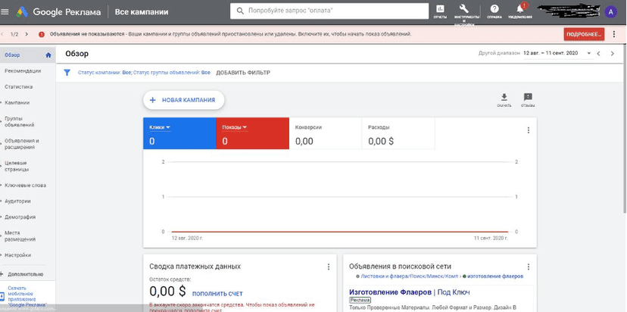Click the Расходы metric tile
The width and height of the screenshot is (627, 312).
pyautogui.click(x=398, y=133)
